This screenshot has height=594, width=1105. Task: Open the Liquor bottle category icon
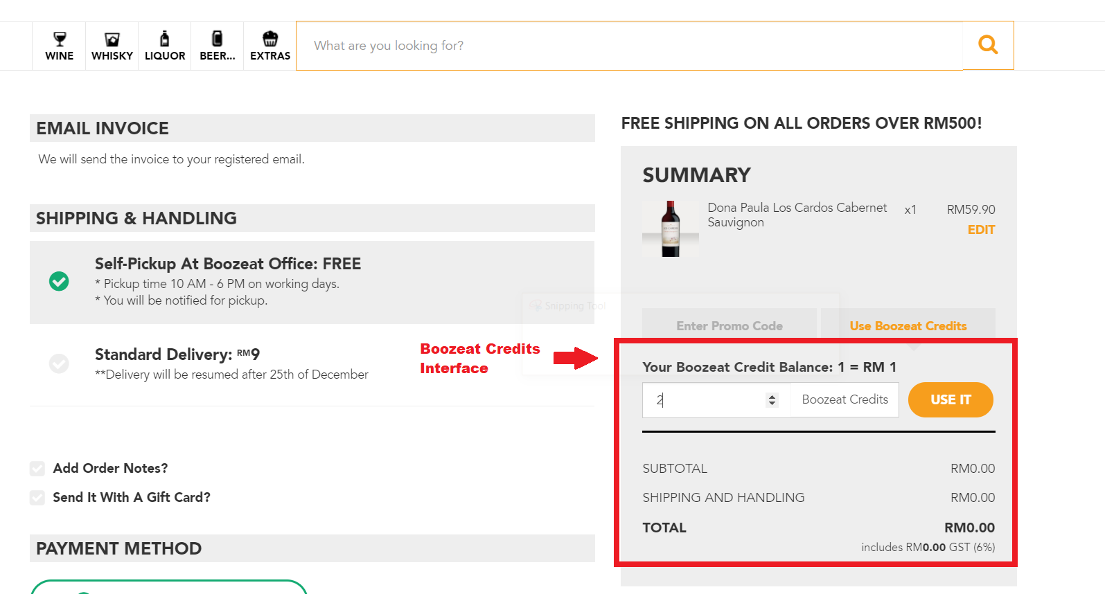coord(165,39)
